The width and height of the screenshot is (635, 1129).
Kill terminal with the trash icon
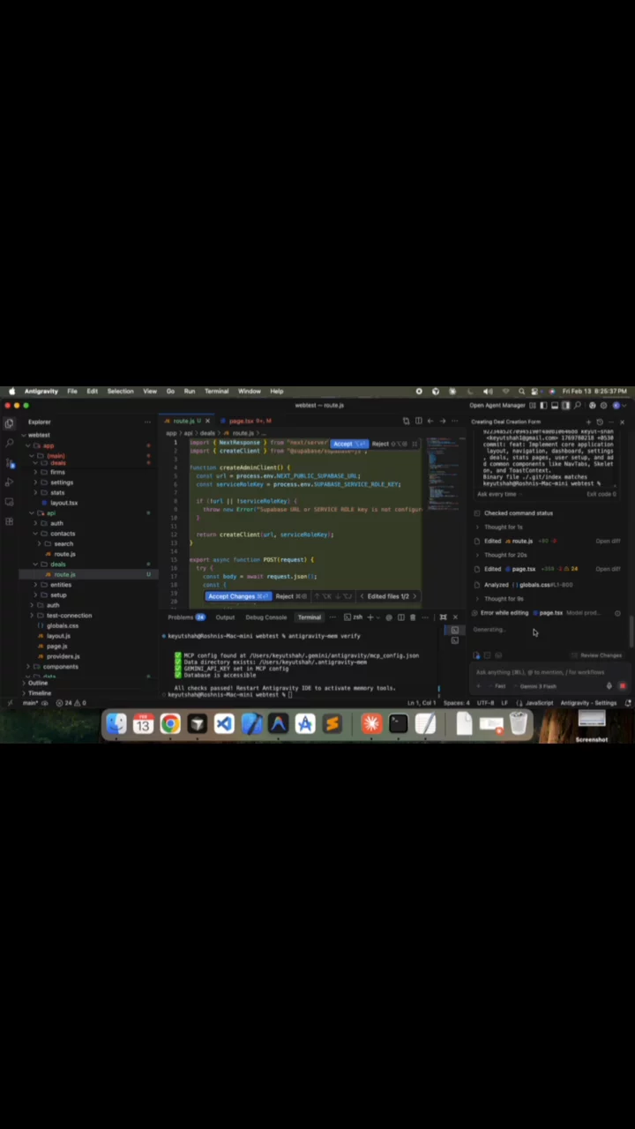coord(412,617)
